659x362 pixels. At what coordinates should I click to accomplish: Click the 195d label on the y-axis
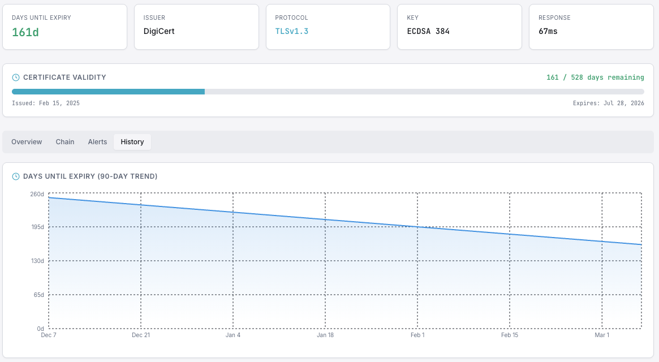coord(37,227)
